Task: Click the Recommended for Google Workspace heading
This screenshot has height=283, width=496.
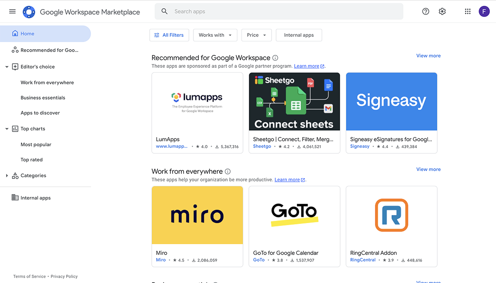Action: tap(211, 58)
